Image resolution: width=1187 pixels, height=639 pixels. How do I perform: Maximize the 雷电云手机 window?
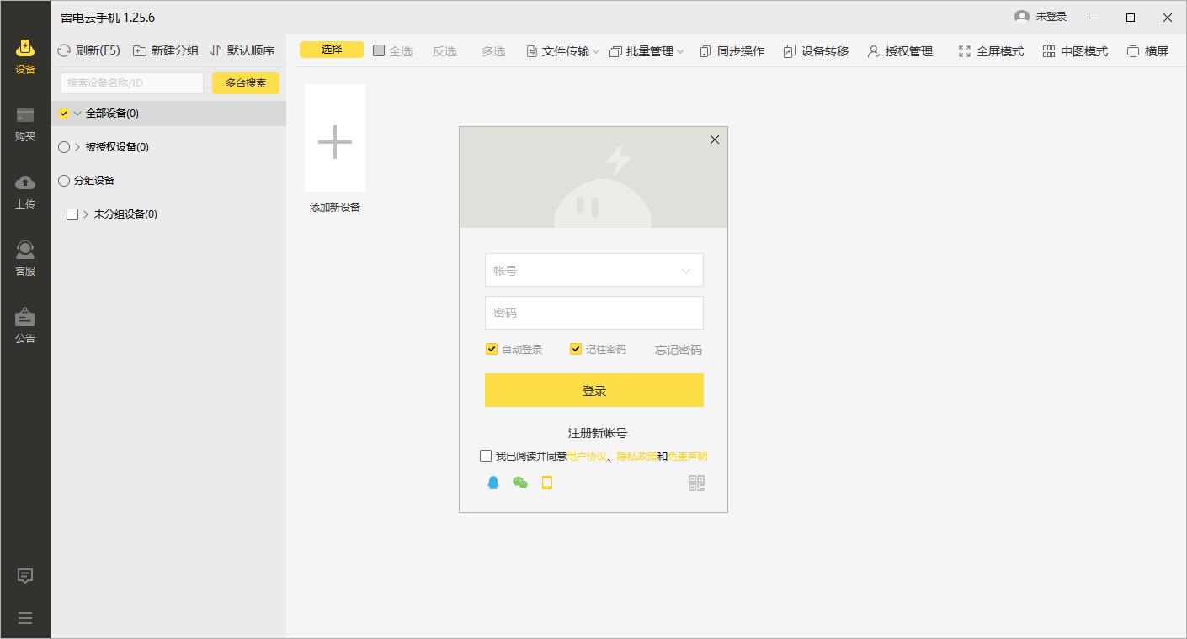1131,17
